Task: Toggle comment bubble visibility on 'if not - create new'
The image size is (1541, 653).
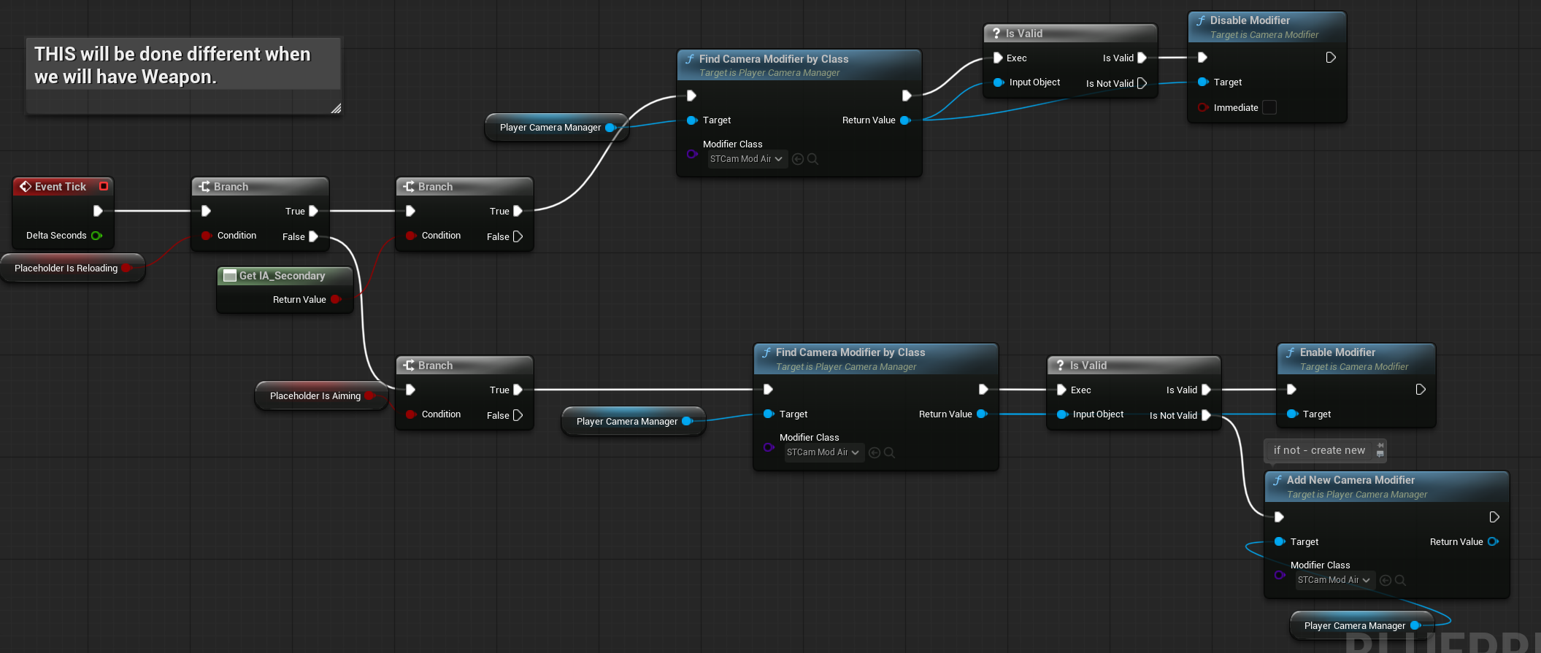Action: pos(1380,455)
